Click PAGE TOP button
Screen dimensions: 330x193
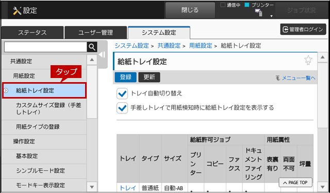click(x=295, y=183)
